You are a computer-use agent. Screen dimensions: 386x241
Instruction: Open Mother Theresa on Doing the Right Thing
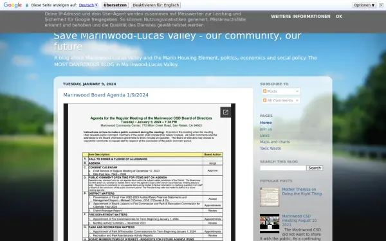tap(302, 192)
